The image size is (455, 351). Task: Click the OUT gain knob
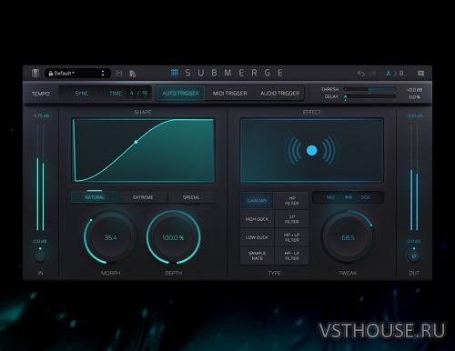(414, 256)
